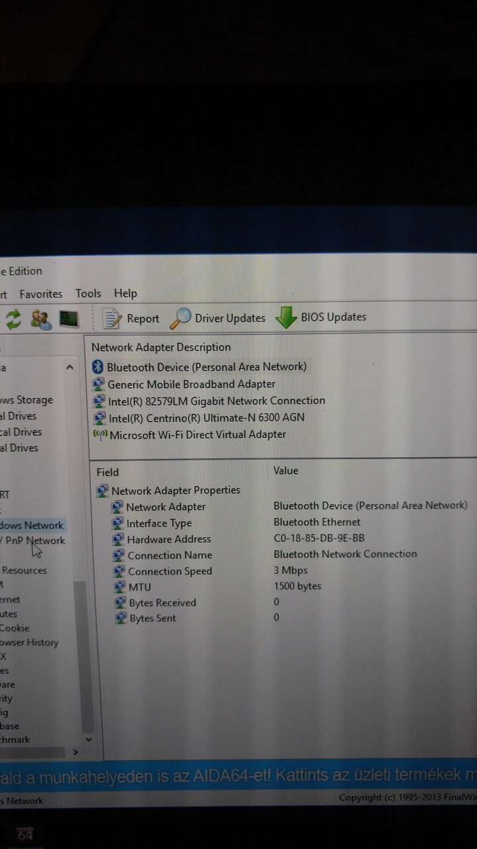
Task: Click the tree scrollbar down arrow
Action: [x=89, y=739]
